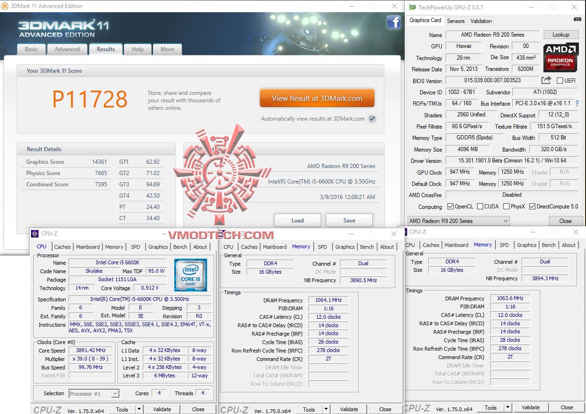Viewport: 586px width, 414px height.
Task: Switch to the Advanced tab in 3DMark 11
Action: tap(67, 49)
